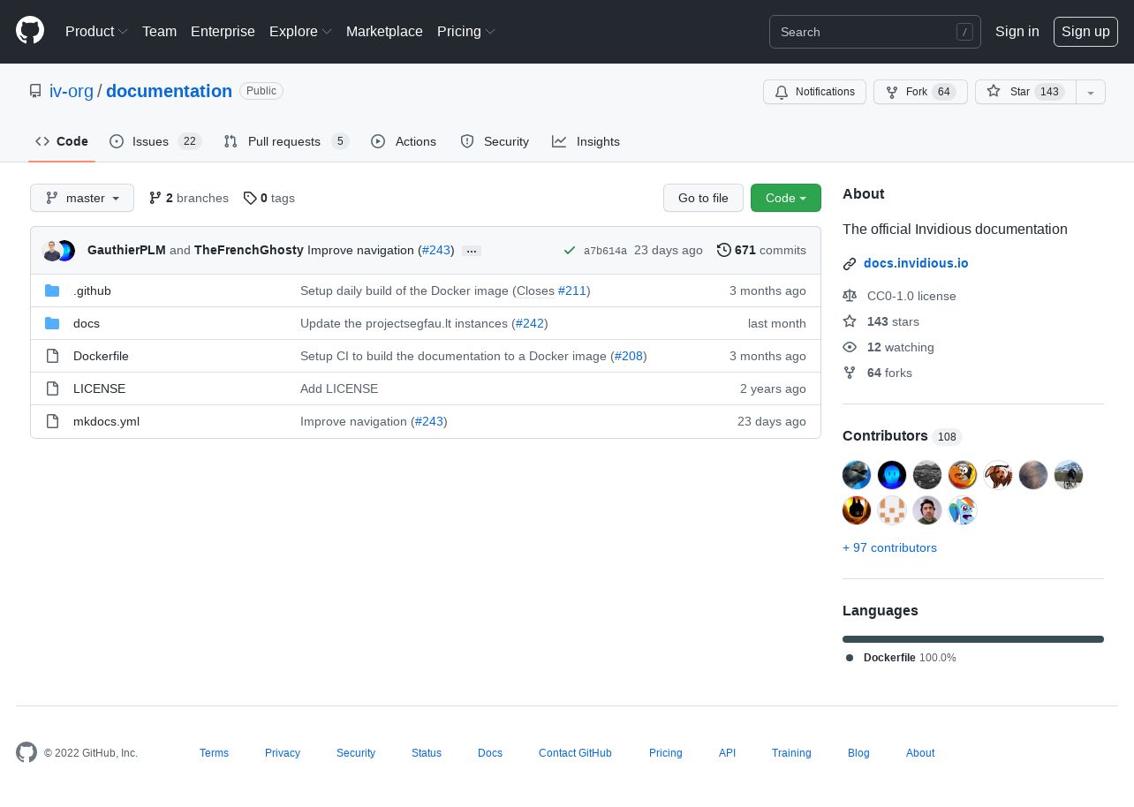Expand the Pricing dropdown
This screenshot has height=807, width=1134.
(x=466, y=31)
